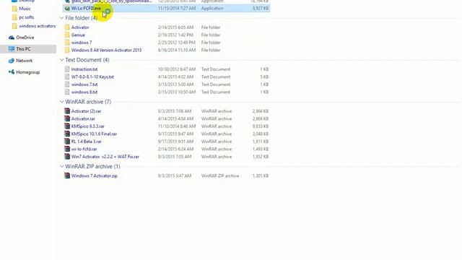Click the 'WinRAR ZIP archive (1)' group heading
Screen dimensions: 462x260
tap(92, 166)
